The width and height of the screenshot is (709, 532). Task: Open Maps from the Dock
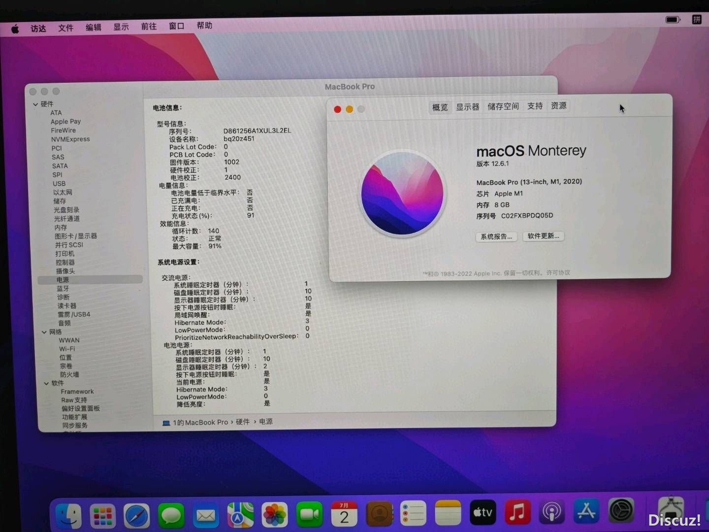click(240, 515)
